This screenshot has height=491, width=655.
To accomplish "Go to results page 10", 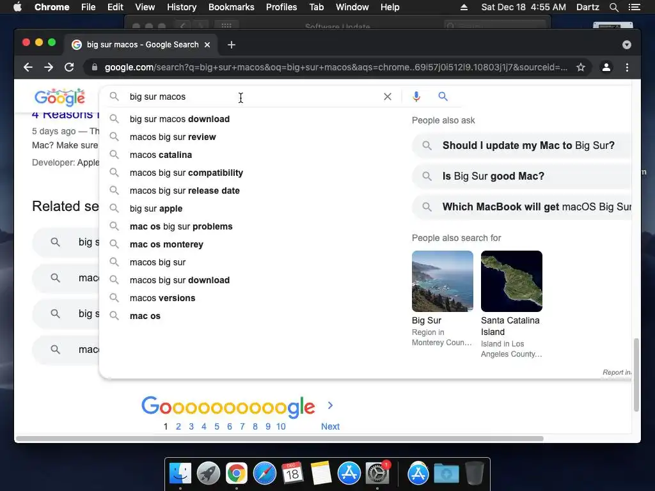I will [281, 426].
